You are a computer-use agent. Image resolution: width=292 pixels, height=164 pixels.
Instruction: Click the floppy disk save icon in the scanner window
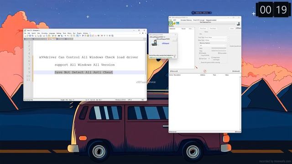pyautogui.click(x=177, y=23)
